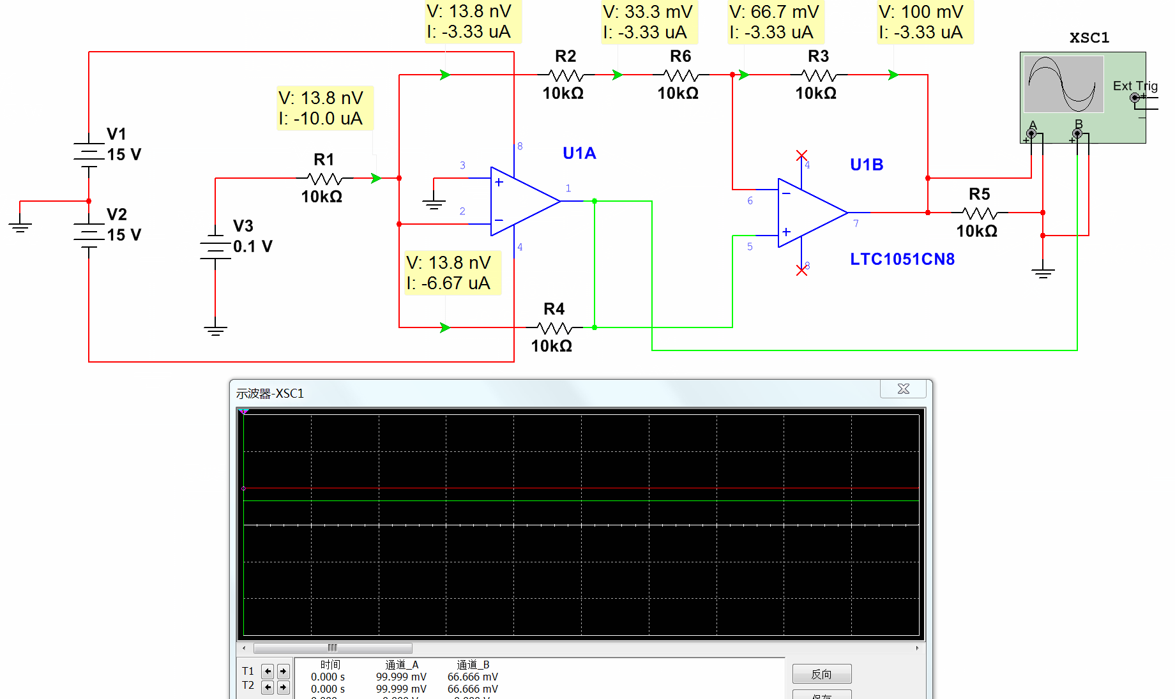Select the U1B op-amp symbol
Image resolution: width=1175 pixels, height=699 pixels.
(812, 213)
